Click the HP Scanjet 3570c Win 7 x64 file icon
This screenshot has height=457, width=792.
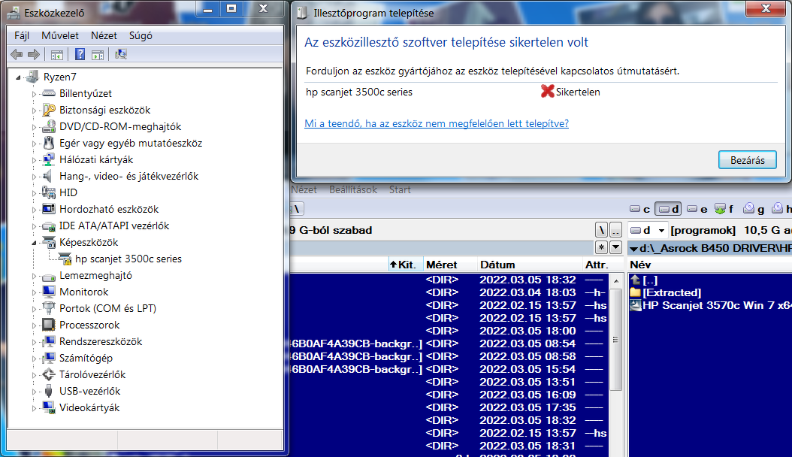coord(636,305)
